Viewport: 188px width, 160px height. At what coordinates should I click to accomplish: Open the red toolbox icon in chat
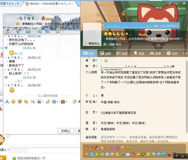(63, 102)
